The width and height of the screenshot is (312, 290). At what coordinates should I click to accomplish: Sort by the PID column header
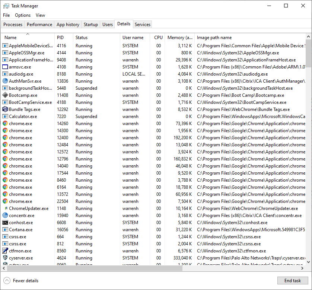(x=60, y=38)
